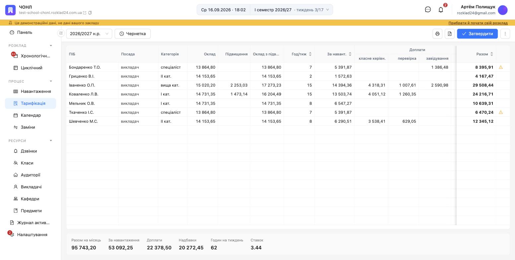
Task: Open the three-dot more options menu
Action: (505, 34)
